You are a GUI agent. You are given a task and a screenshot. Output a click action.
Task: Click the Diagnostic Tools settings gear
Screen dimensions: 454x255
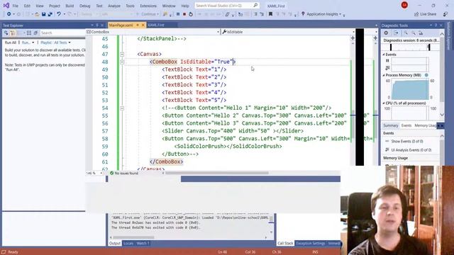(x=386, y=33)
